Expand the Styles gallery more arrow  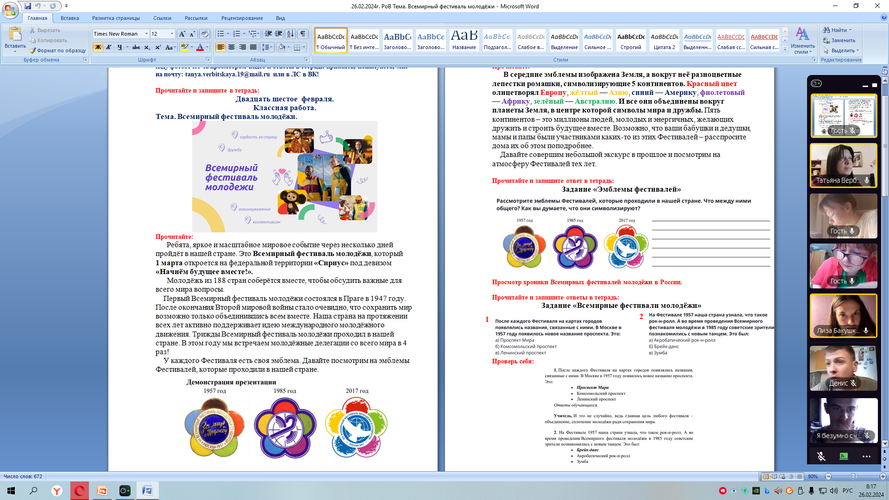(x=785, y=49)
